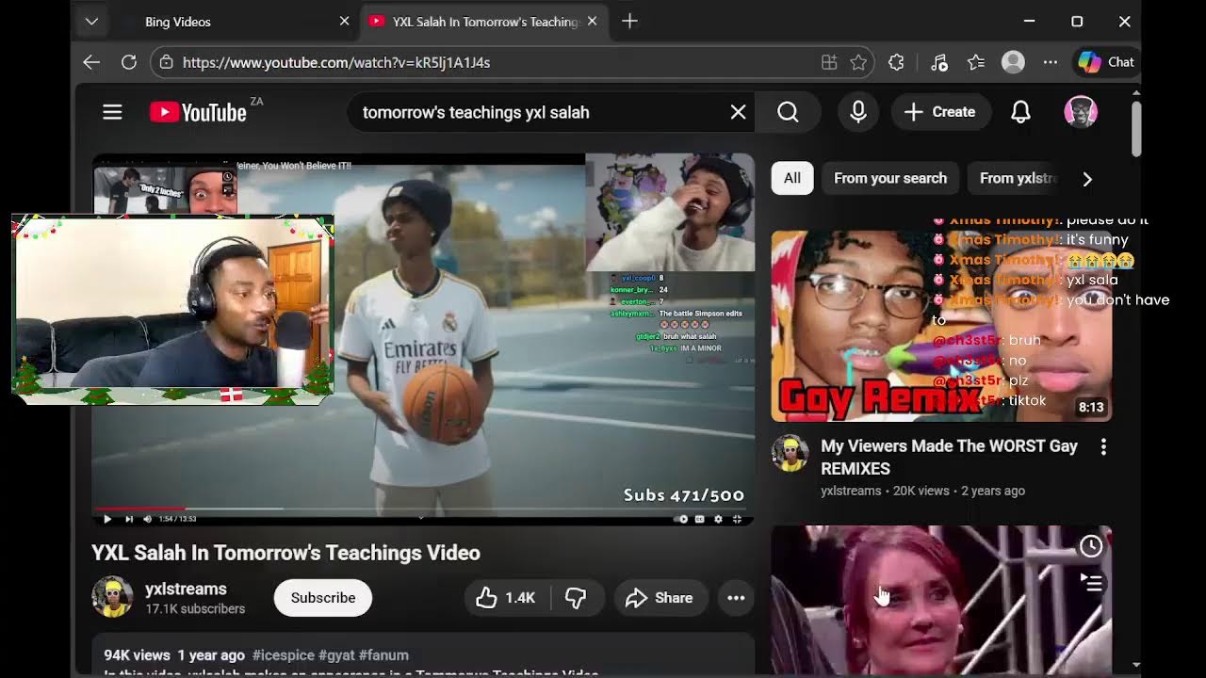Image resolution: width=1206 pixels, height=678 pixels.
Task: Open the Edge profile icon
Action: 1013,62
